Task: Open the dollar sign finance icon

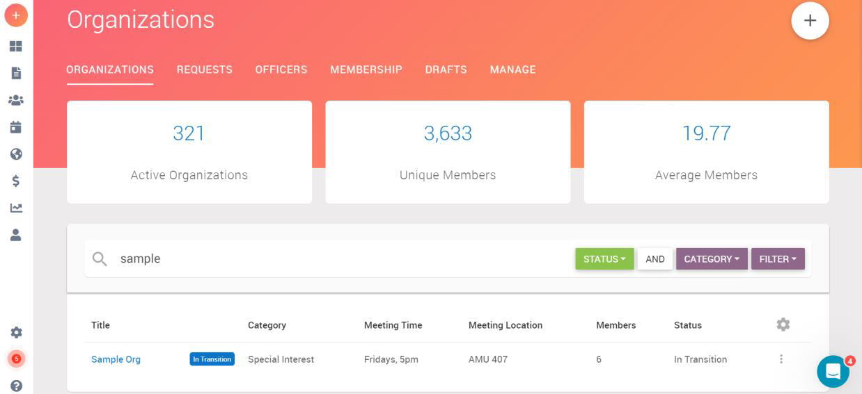Action: click(x=16, y=181)
